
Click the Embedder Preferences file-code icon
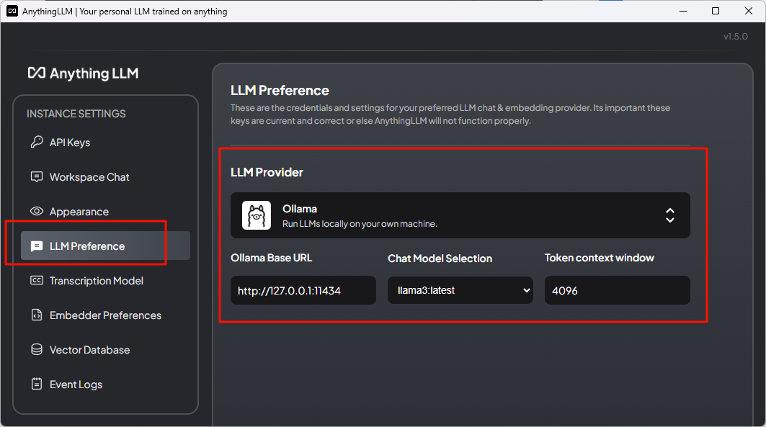click(36, 315)
